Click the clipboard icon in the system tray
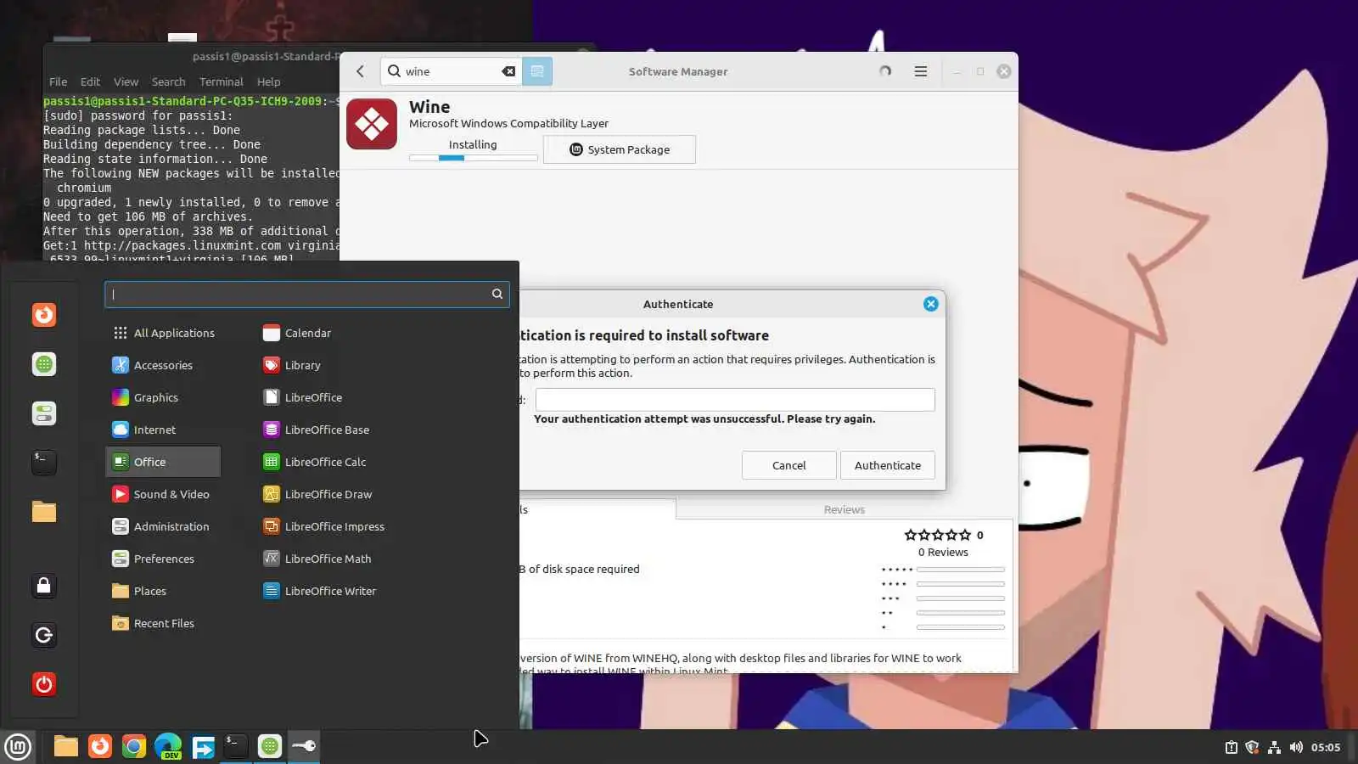 point(1231,748)
